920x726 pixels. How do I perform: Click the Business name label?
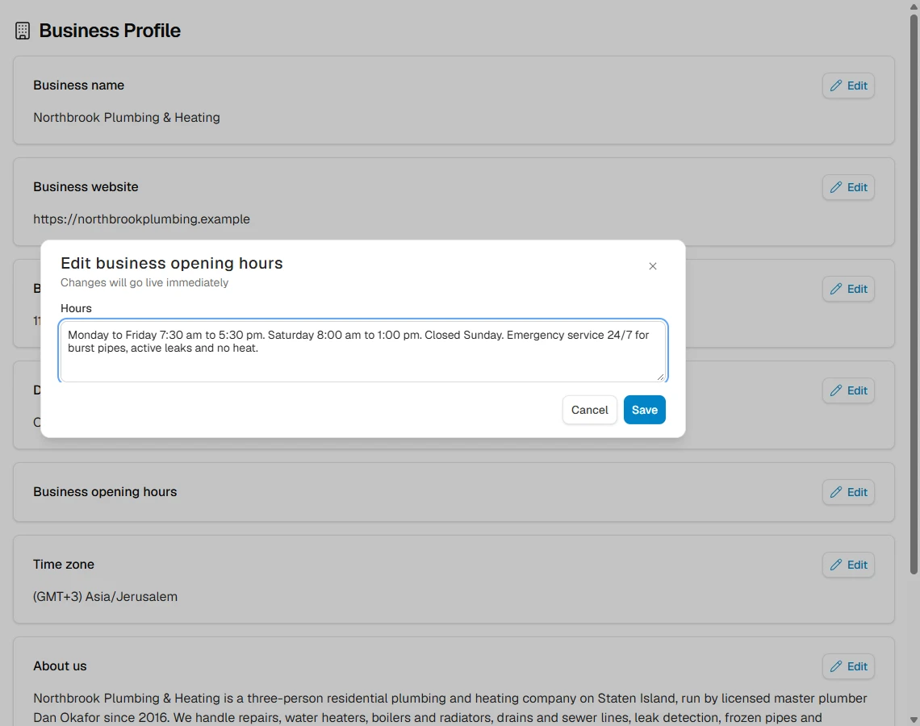tap(78, 85)
